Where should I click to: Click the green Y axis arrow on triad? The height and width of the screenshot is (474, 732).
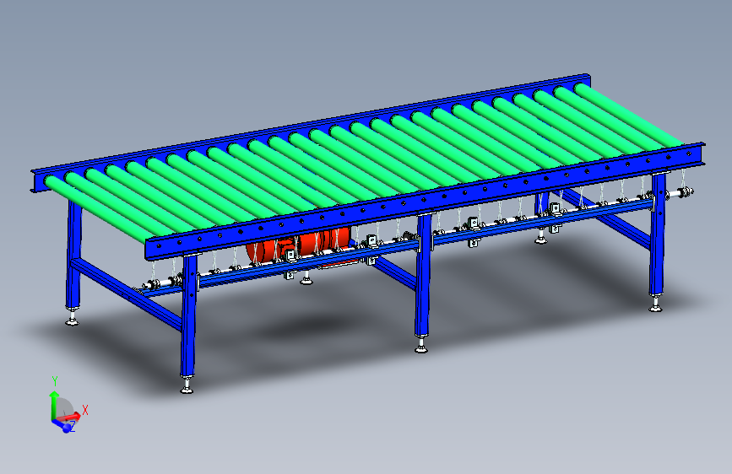pyautogui.click(x=54, y=405)
